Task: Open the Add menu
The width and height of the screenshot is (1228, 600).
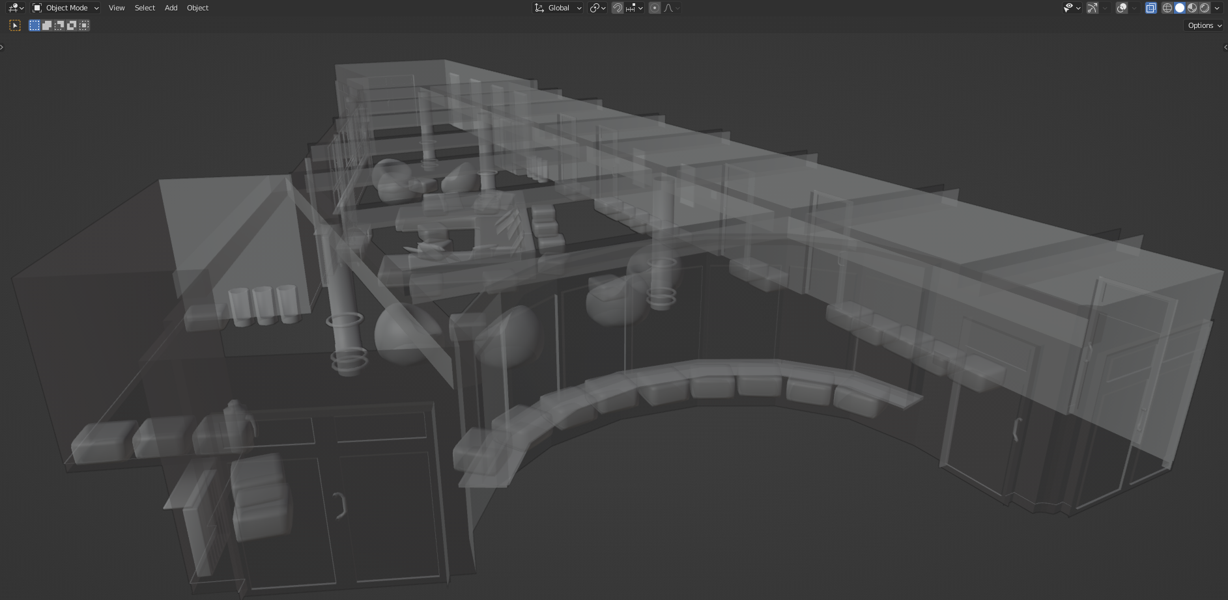Action: click(x=171, y=8)
